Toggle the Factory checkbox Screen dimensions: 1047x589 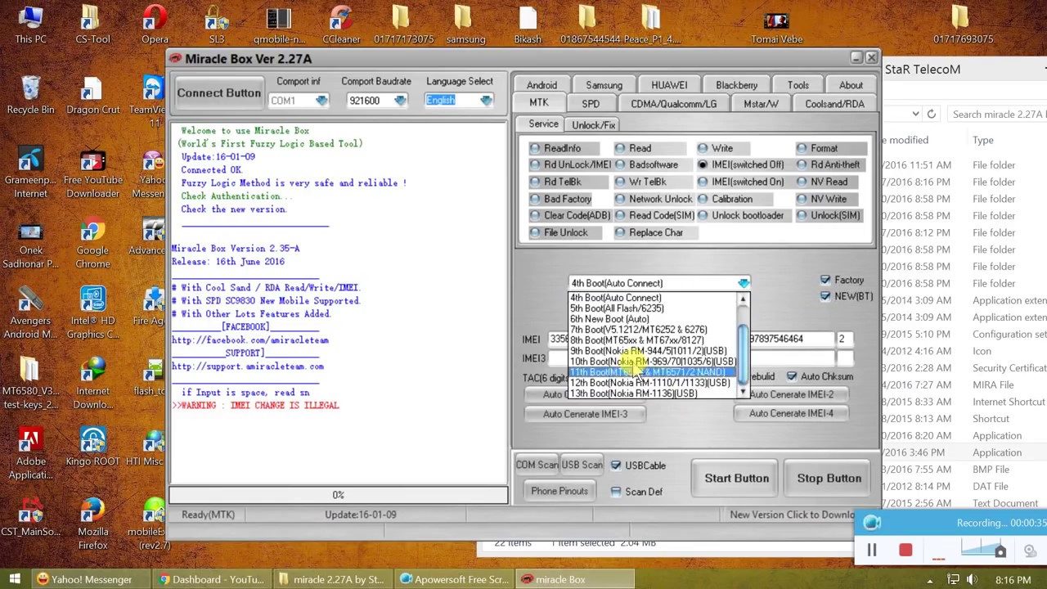825,280
